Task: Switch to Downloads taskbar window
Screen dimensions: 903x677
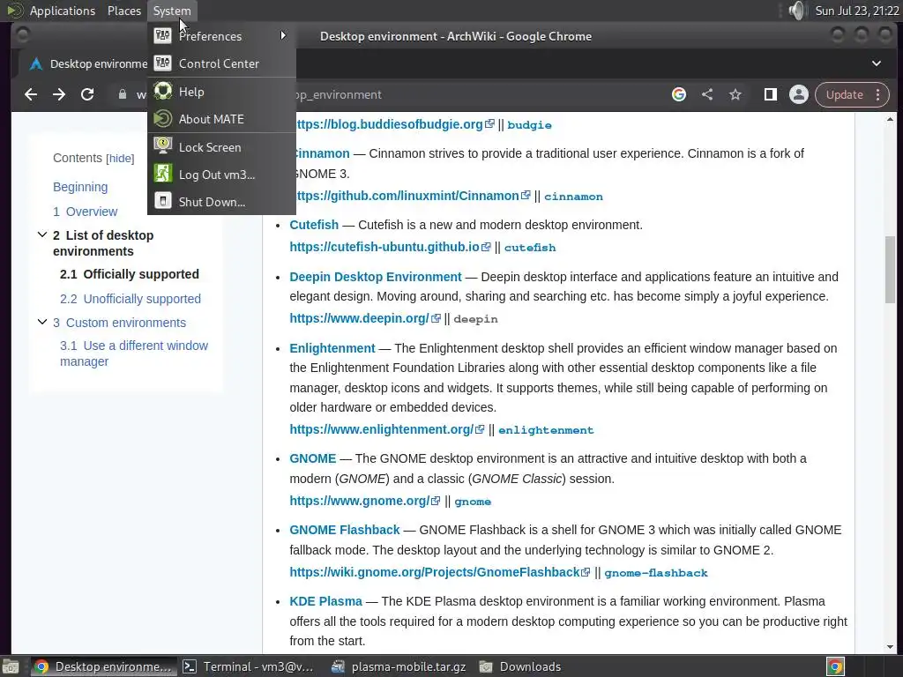Action: point(520,666)
